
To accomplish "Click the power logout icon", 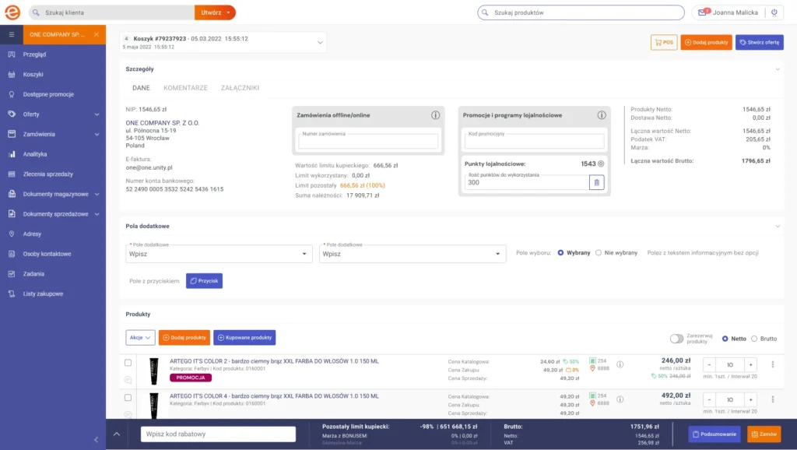I will click(x=774, y=12).
